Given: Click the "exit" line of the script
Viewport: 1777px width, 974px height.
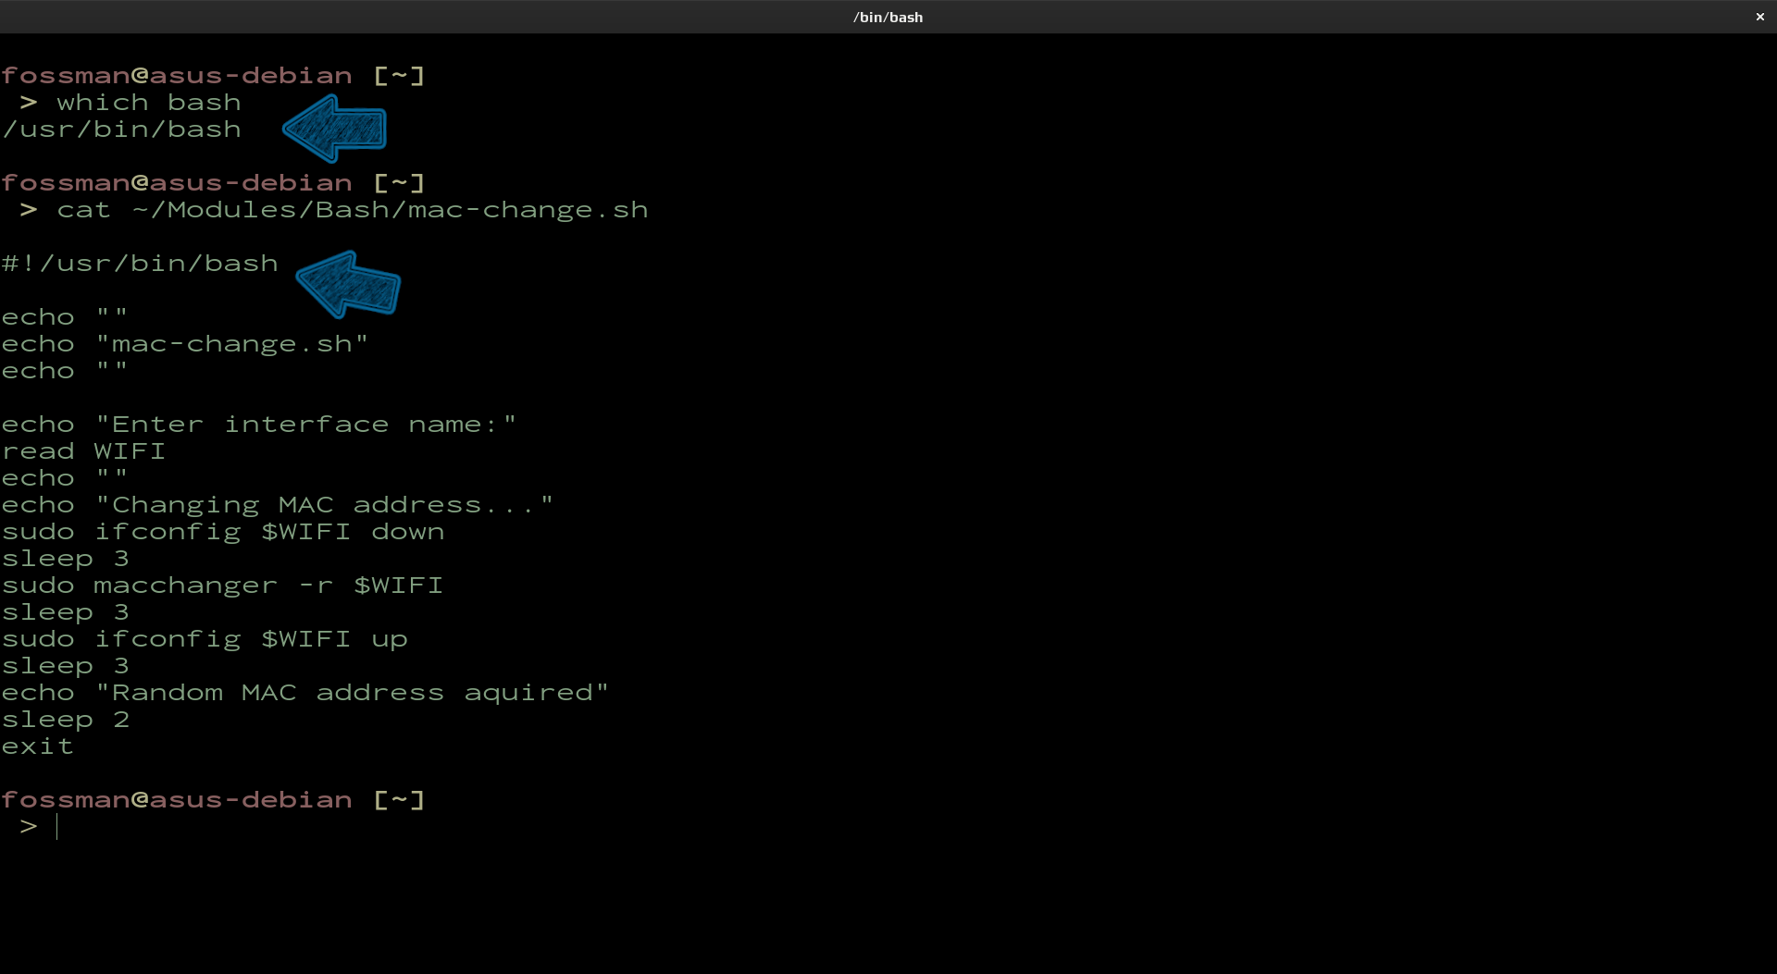Looking at the screenshot, I should (37, 746).
